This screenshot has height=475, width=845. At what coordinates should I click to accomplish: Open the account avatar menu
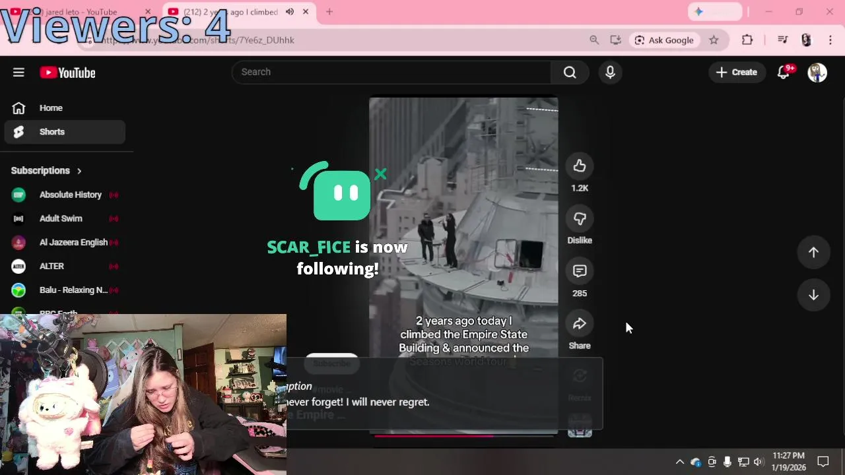[817, 73]
